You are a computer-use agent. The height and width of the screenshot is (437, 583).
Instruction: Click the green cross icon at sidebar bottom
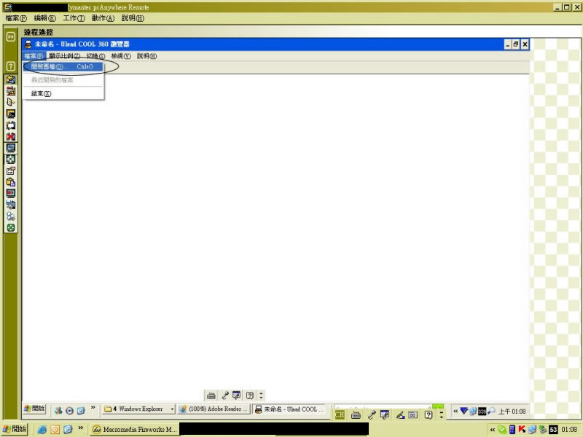[11, 228]
